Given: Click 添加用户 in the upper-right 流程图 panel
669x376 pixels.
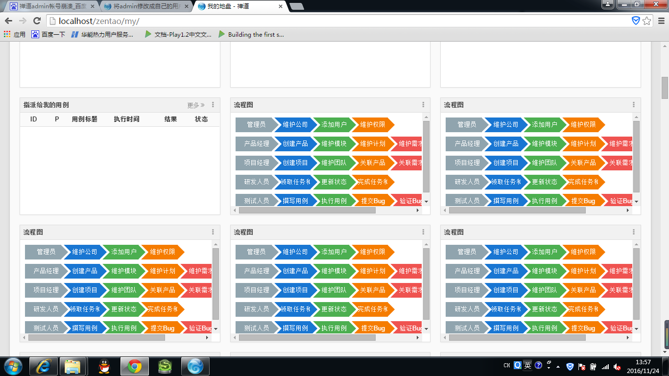Looking at the screenshot, I should coord(545,125).
